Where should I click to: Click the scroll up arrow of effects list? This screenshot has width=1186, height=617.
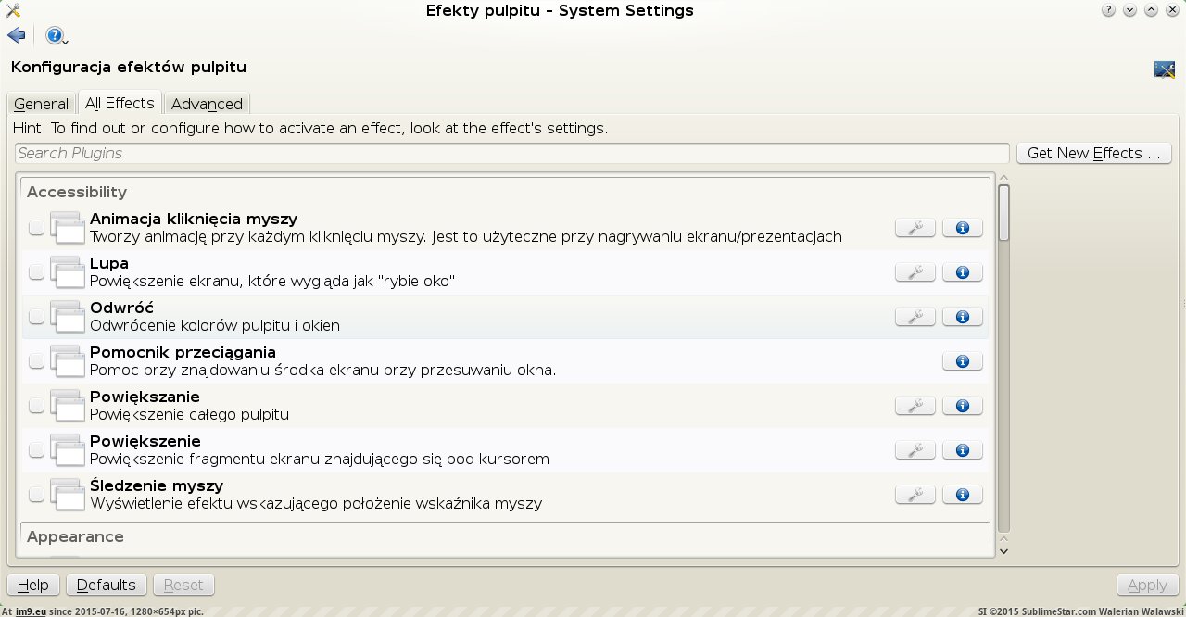tap(1003, 177)
